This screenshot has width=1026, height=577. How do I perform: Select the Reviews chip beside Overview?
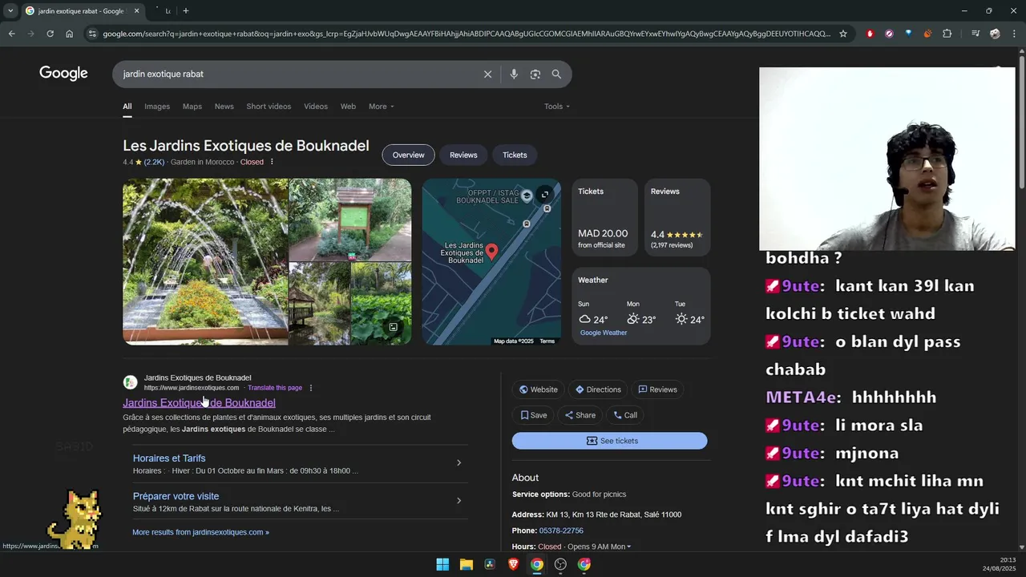click(x=463, y=155)
